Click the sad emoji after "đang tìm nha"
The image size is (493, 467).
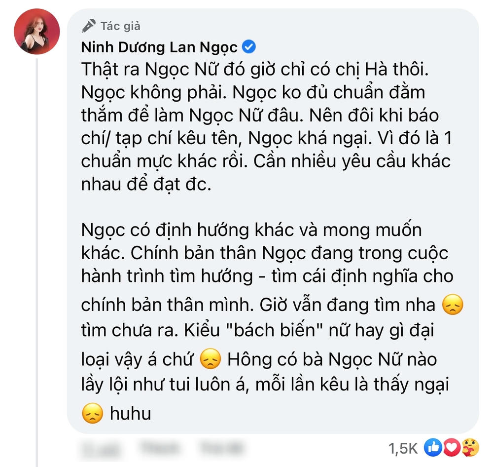[x=453, y=305]
